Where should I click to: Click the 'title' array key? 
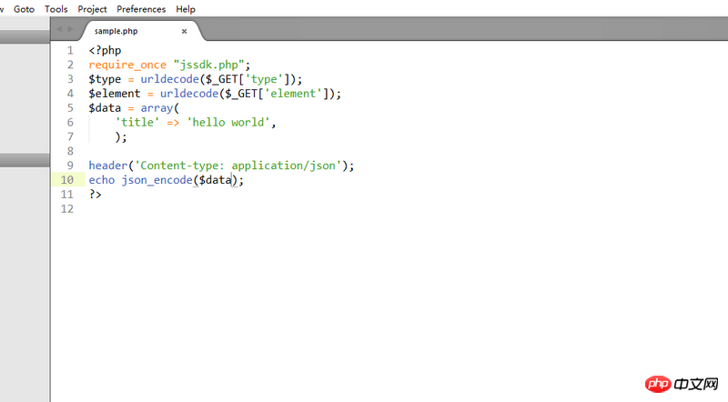pyautogui.click(x=137, y=122)
